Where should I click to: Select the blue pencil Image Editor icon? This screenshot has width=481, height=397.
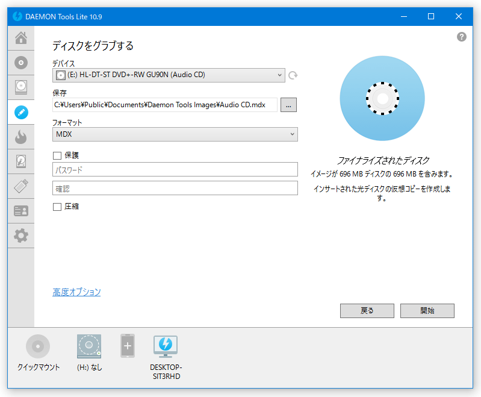(21, 113)
